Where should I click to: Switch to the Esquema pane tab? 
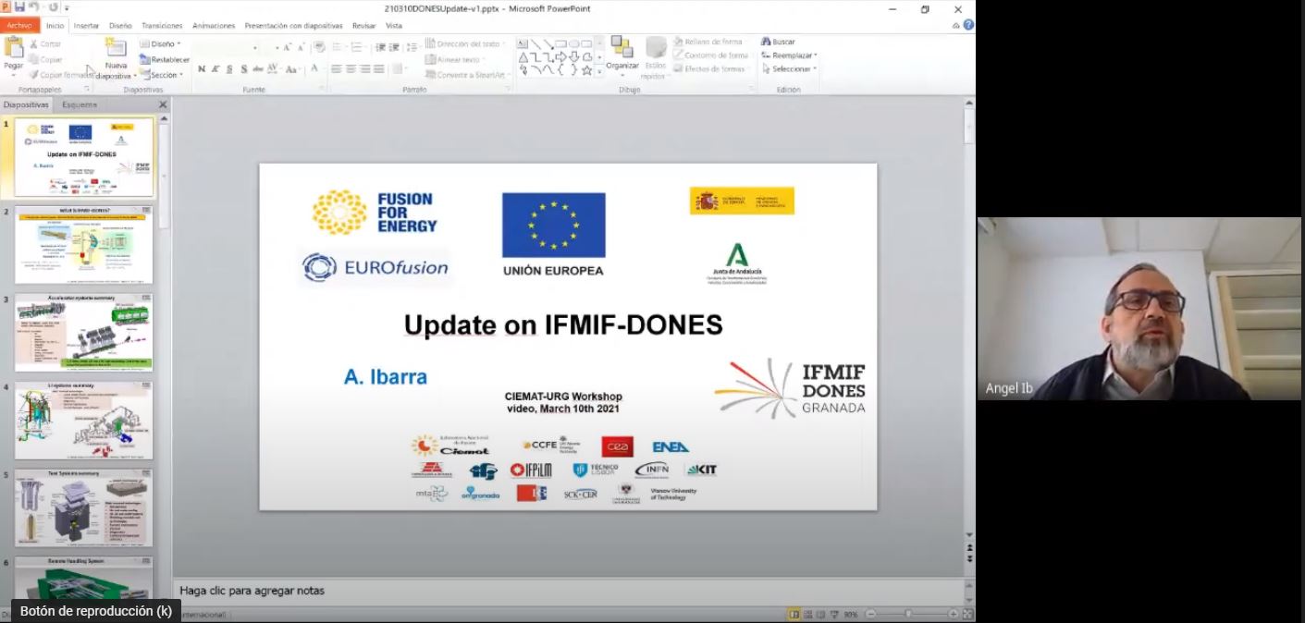(80, 104)
